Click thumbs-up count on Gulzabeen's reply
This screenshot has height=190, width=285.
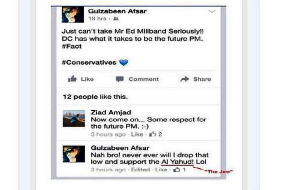[179, 170]
